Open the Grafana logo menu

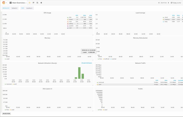[x=4, y=3]
